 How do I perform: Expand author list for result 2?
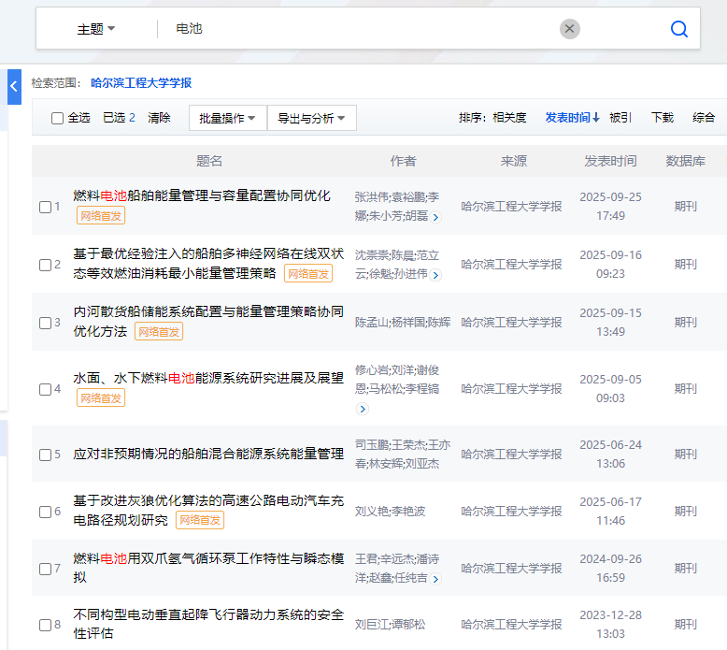tap(435, 275)
